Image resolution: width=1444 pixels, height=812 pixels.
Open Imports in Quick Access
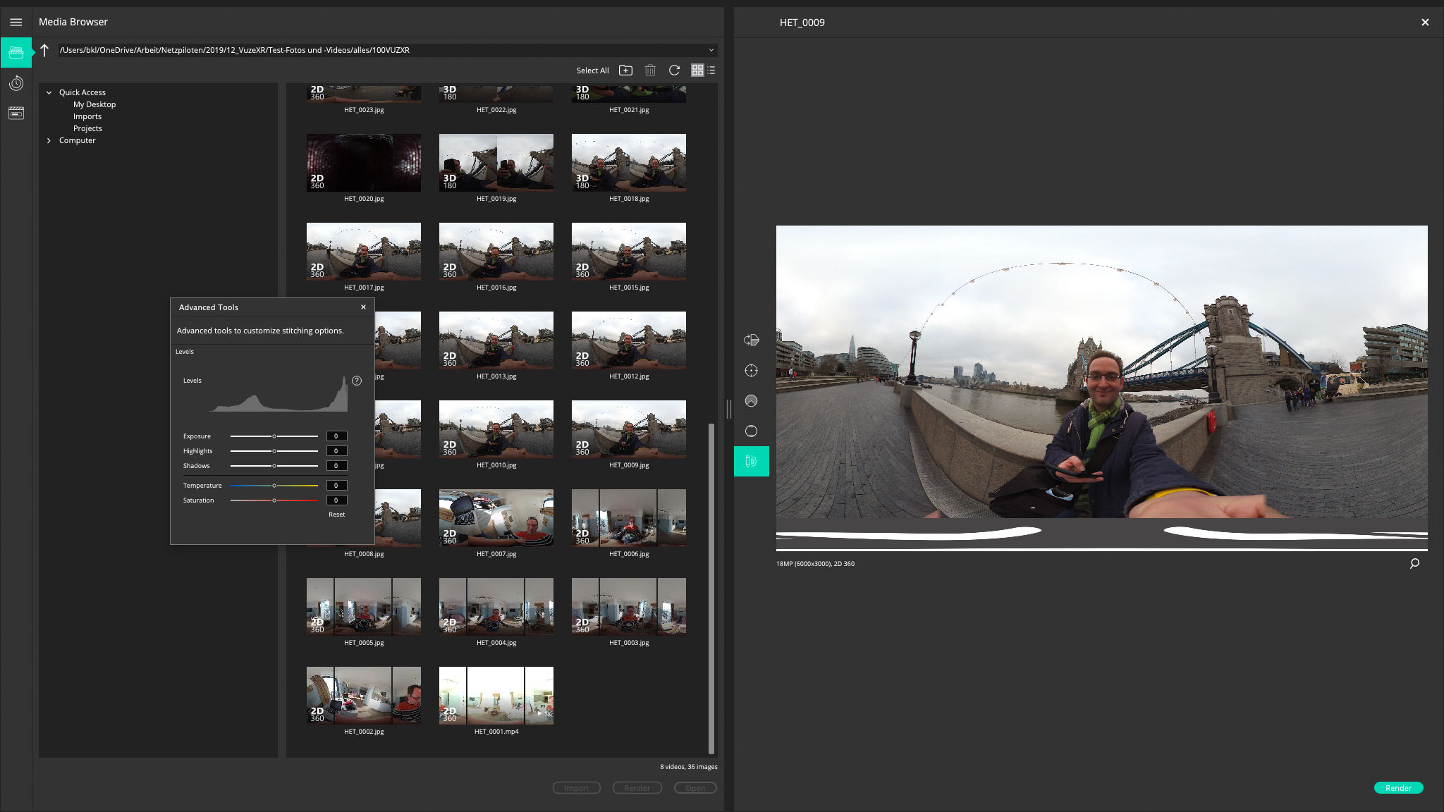coord(87,116)
